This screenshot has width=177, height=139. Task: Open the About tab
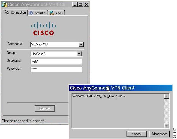pyautogui.click(x=56, y=13)
